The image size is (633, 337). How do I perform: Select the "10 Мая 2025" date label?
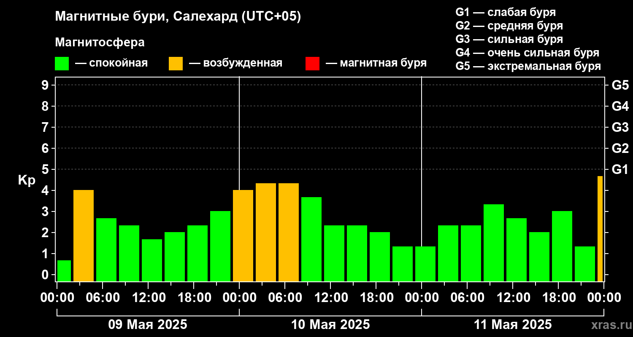point(330,325)
